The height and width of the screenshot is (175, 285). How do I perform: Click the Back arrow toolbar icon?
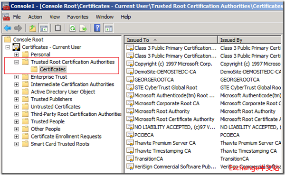tap(8, 28)
